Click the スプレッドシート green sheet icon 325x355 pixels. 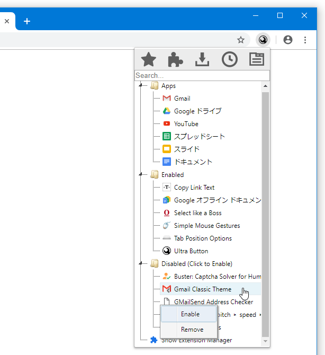[x=167, y=136]
